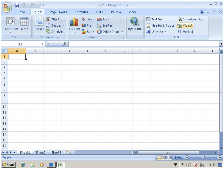Viewport: 224px width, 169px height.
Task: Switch to the Sheet2 worksheet tab
Action: pyautogui.click(x=40, y=153)
